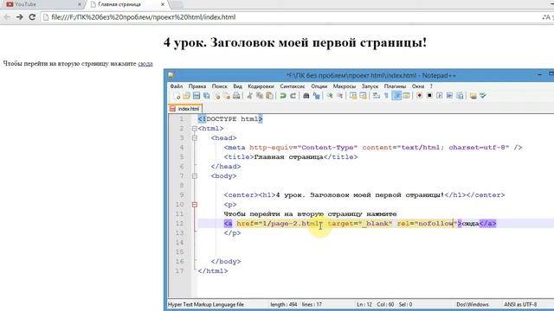Open the Кодировки menu
This screenshot has width=554, height=311.
pos(261,86)
